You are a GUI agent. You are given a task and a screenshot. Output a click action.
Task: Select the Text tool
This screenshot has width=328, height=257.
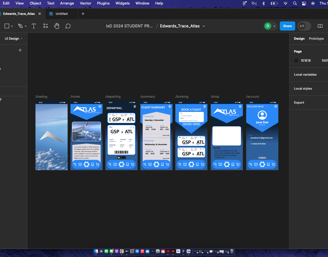tap(34, 26)
